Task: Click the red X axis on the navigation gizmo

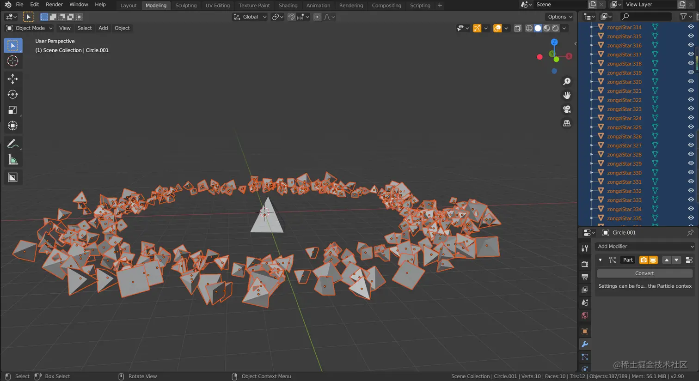Action: coord(569,56)
